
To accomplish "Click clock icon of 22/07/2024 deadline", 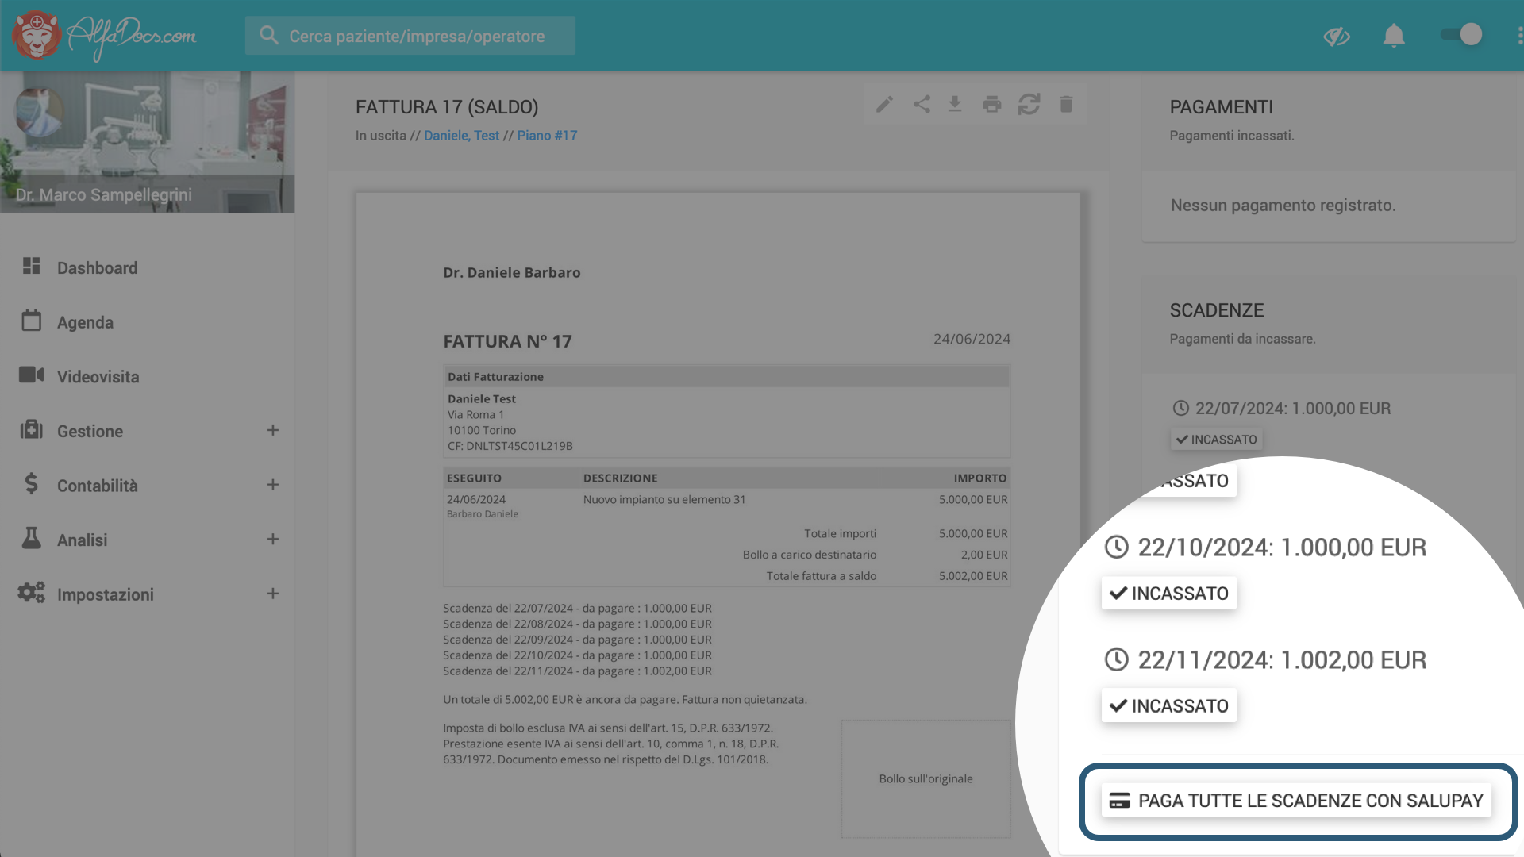I will [x=1180, y=408].
